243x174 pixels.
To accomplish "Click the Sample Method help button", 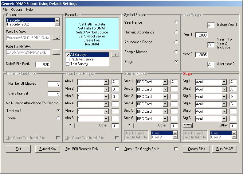I will (x=129, y=126).
